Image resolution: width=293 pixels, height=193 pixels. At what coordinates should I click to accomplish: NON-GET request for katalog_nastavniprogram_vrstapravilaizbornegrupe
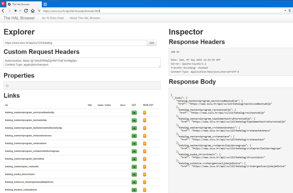[144, 151]
